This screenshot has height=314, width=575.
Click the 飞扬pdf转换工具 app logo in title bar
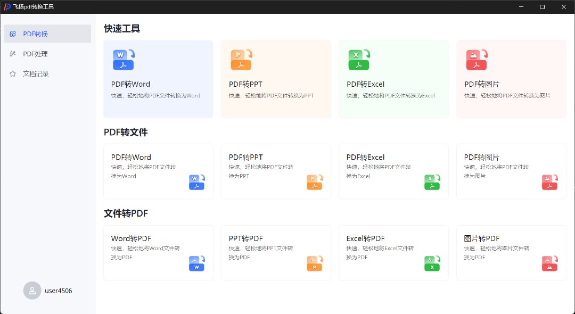7,7
